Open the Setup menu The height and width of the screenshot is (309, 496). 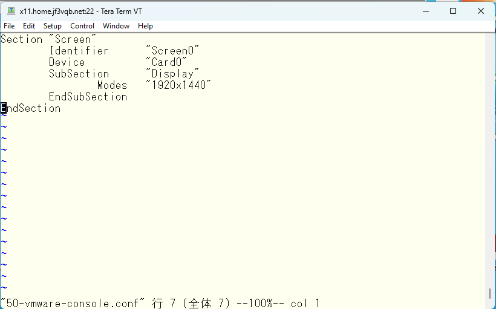click(x=52, y=26)
